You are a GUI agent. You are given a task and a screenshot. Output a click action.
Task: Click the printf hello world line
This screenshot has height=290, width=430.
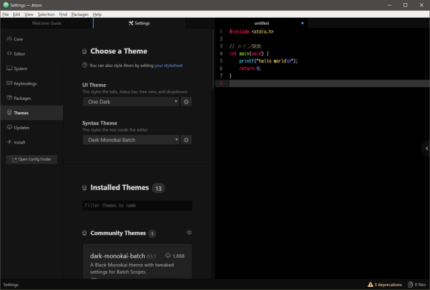tap(268, 61)
